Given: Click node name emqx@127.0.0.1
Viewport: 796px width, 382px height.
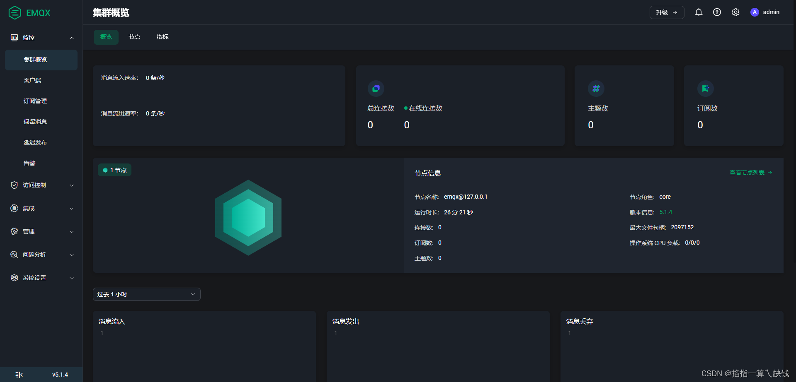Looking at the screenshot, I should 466,197.
